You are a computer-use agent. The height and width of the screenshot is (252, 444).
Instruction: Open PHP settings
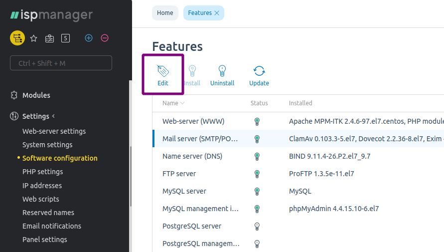(43, 172)
